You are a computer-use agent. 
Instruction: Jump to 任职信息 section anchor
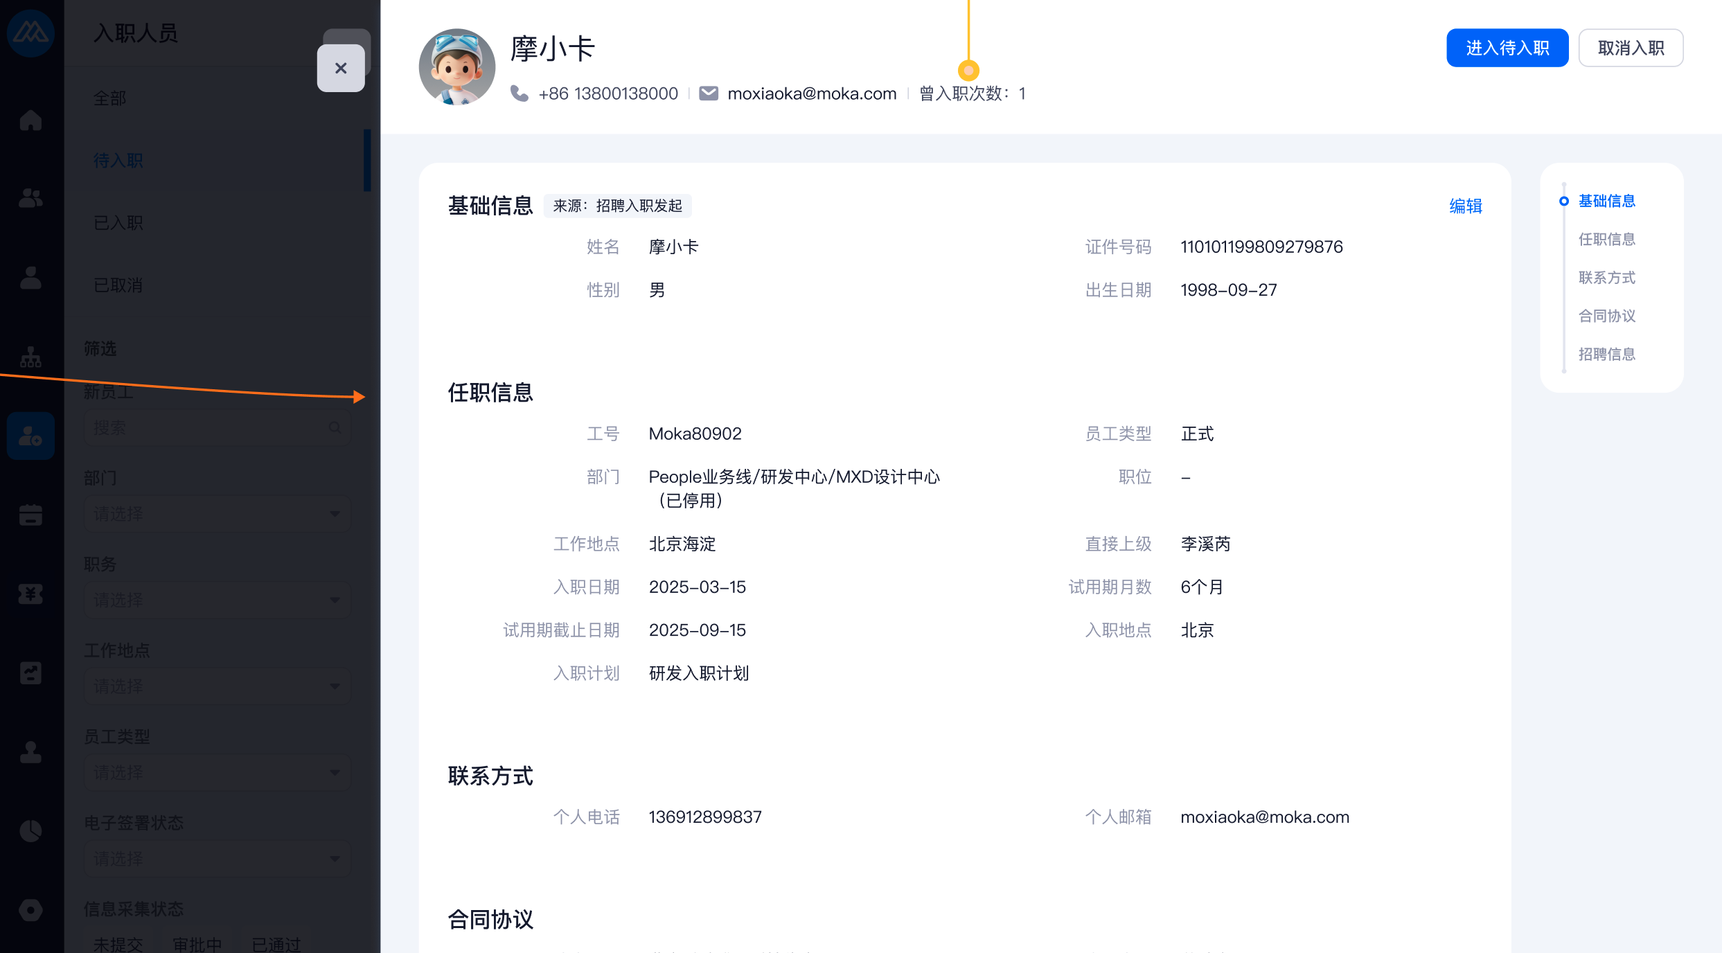coord(1606,240)
